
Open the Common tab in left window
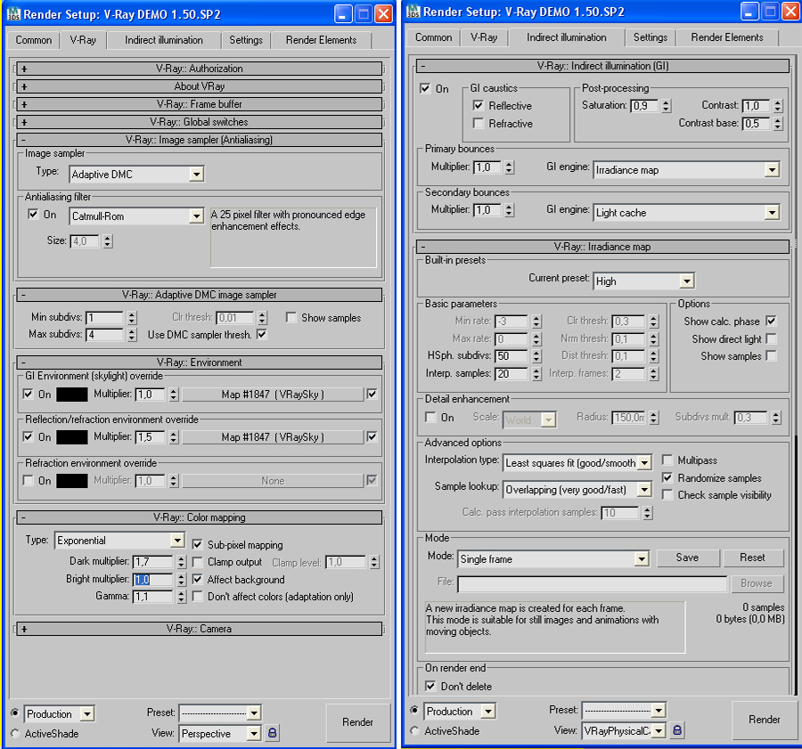click(x=34, y=40)
